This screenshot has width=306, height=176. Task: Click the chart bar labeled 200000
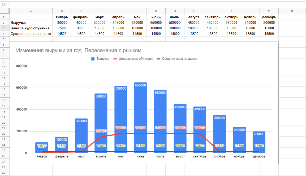coord(259,142)
